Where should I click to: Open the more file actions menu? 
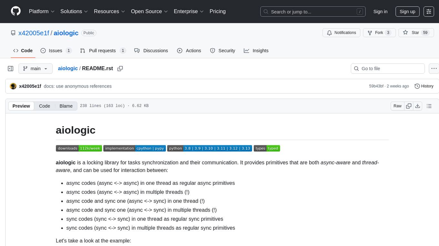(434, 69)
